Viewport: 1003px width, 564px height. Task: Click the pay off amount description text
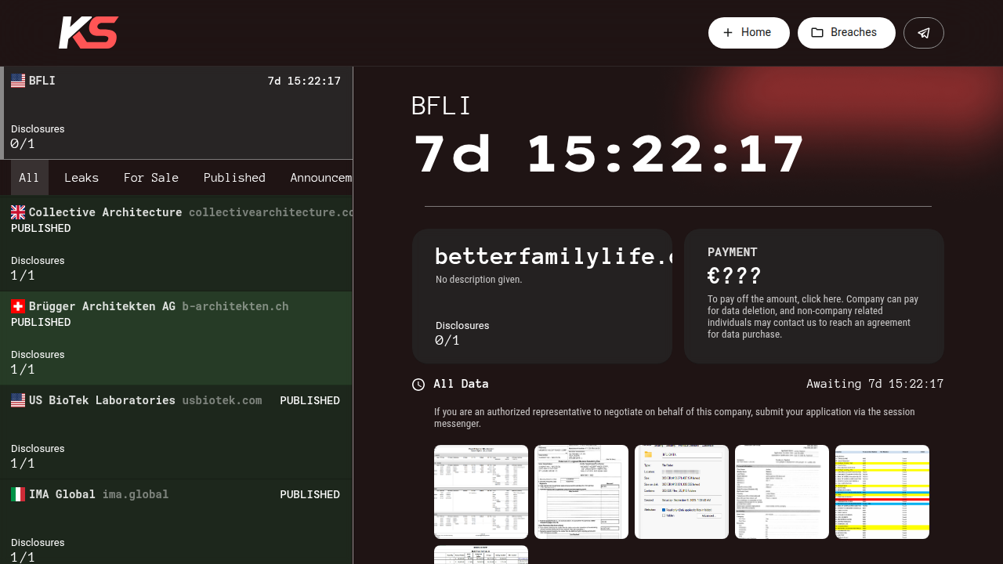point(813,316)
